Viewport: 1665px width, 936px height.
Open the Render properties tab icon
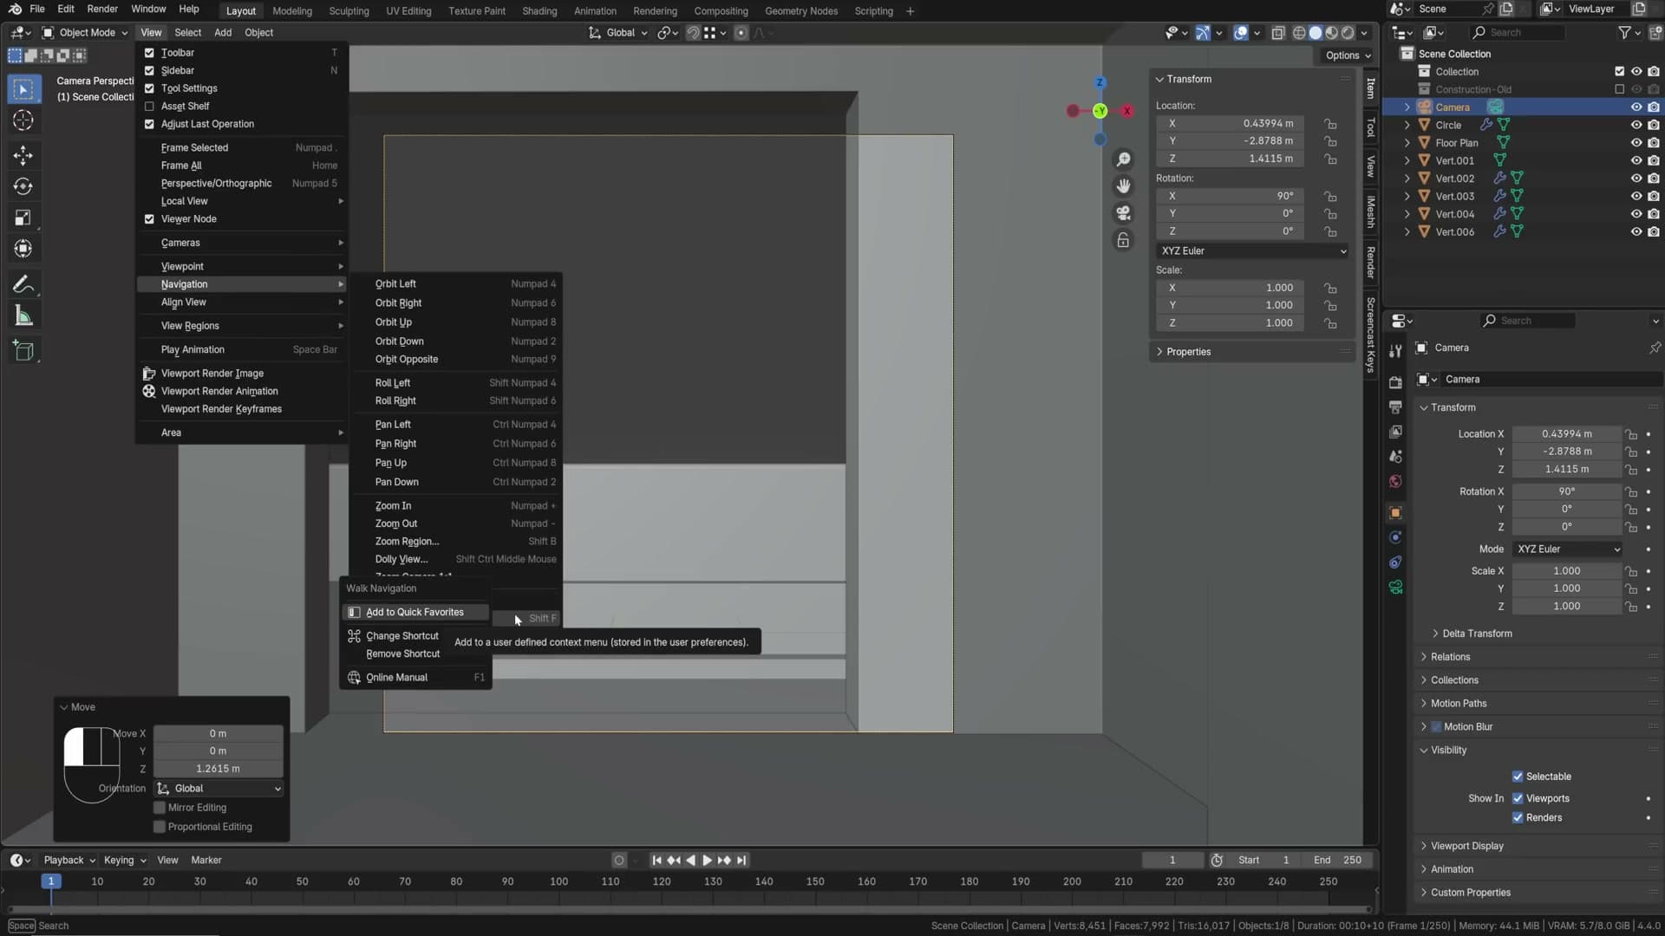1395,382
